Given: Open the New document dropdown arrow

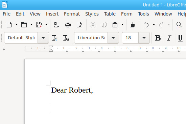Looking at the screenshot, I should click(x=17, y=25).
